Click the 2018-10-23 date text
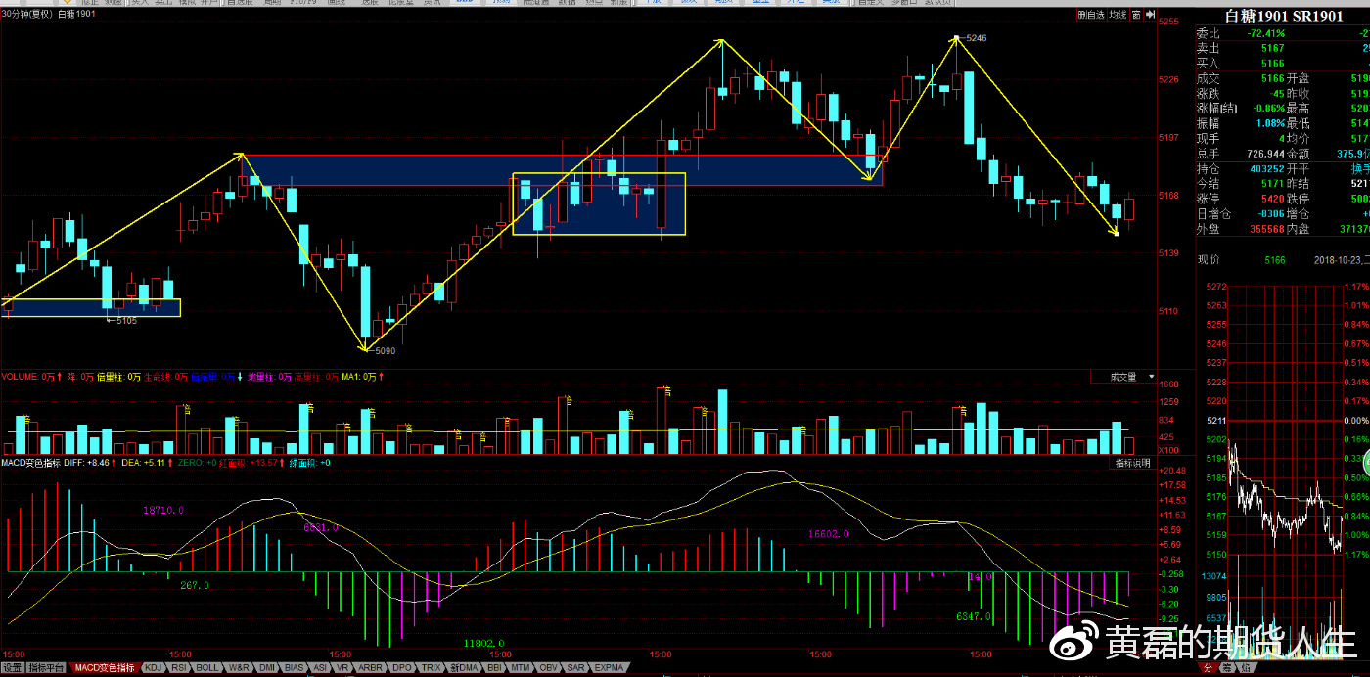The height and width of the screenshot is (677, 1370). [x=1337, y=260]
